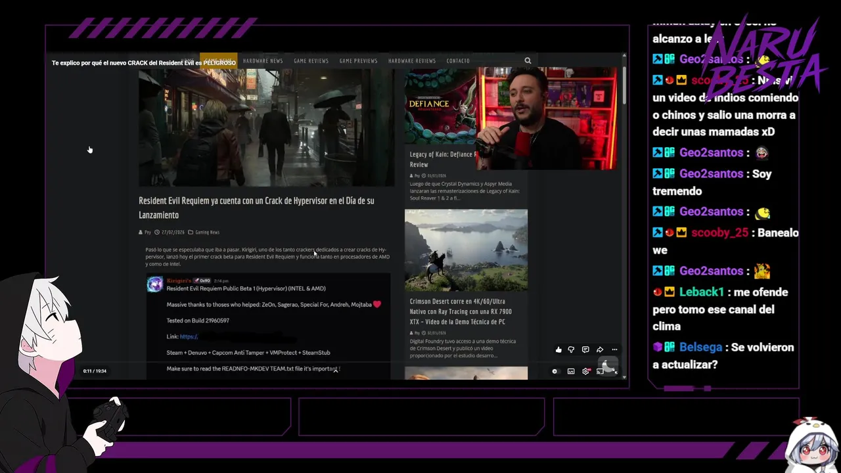This screenshot has width=841, height=473.
Task: Click Geo2santos username next to Soy tremendo
Action: tap(711, 174)
